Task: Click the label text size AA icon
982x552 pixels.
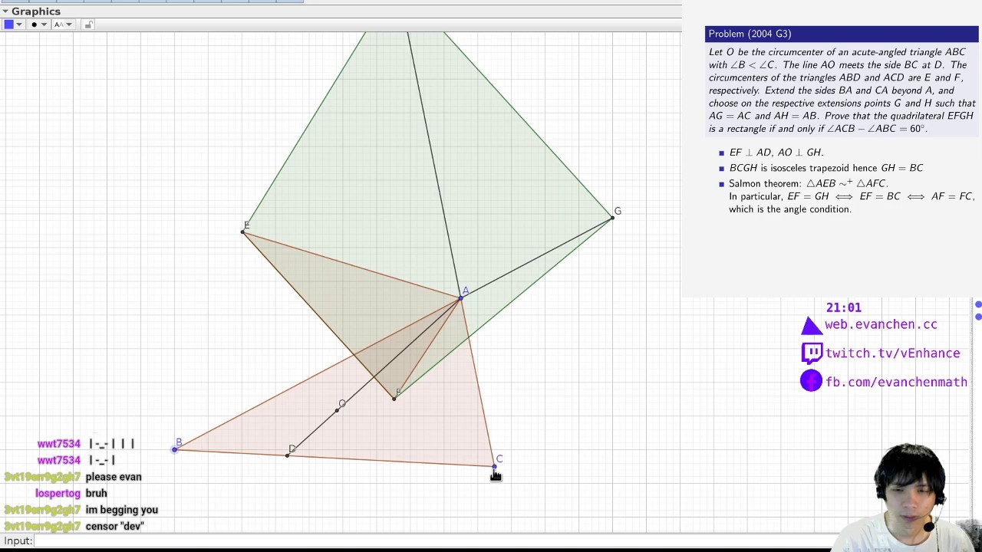Action: coord(58,25)
